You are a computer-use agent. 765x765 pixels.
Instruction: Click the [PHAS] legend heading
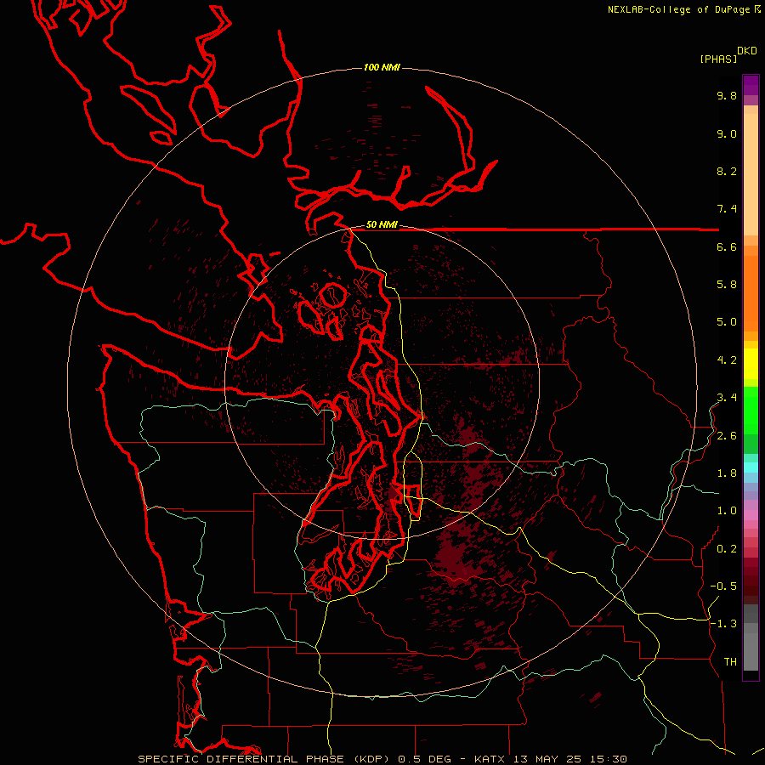718,59
